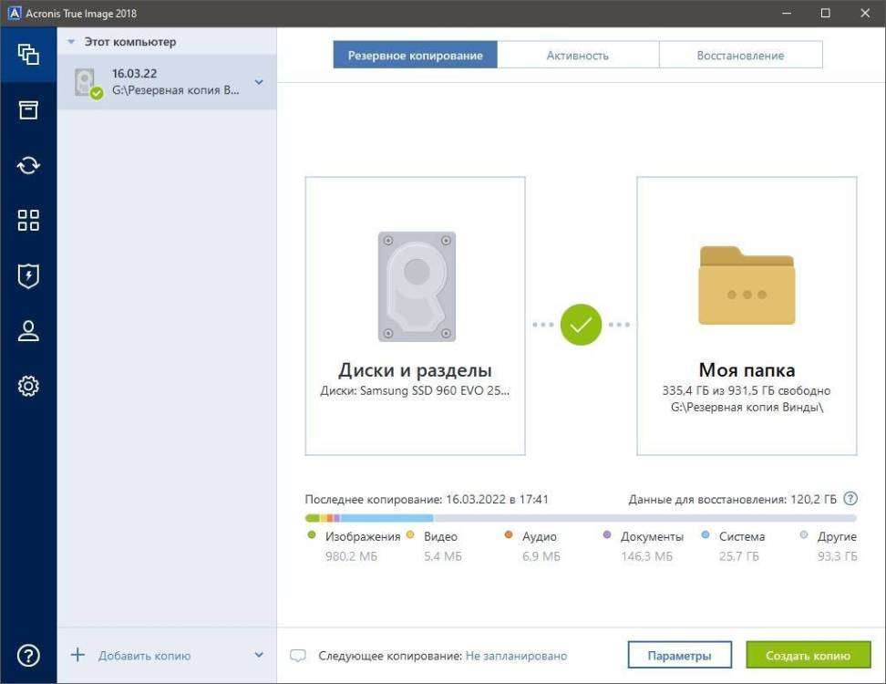Select the Диски и разделы source box
This screenshot has height=684, width=886.
(415, 316)
